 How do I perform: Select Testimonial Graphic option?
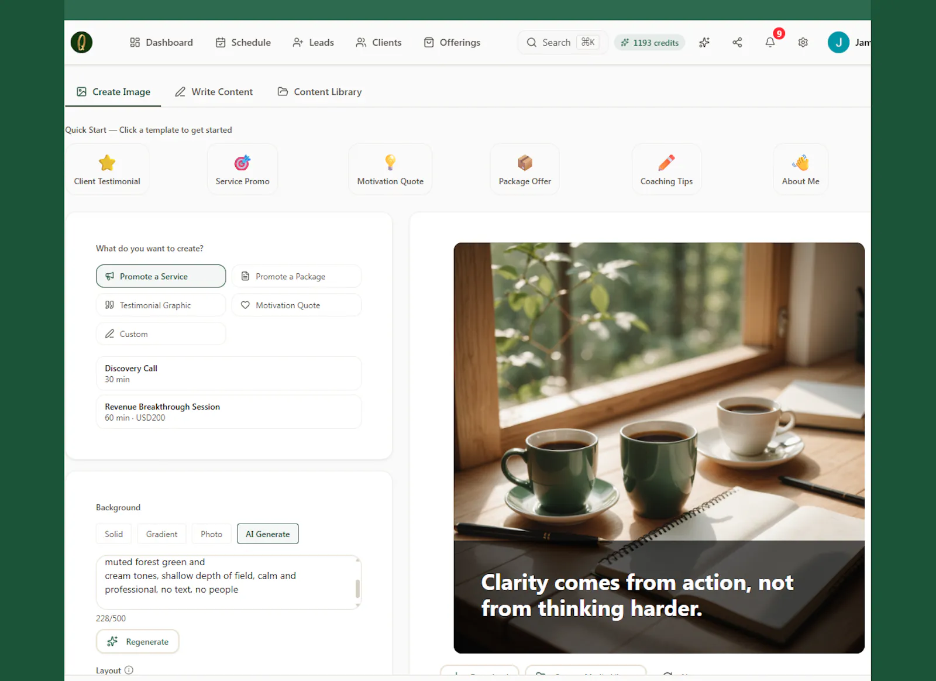pyautogui.click(x=161, y=305)
